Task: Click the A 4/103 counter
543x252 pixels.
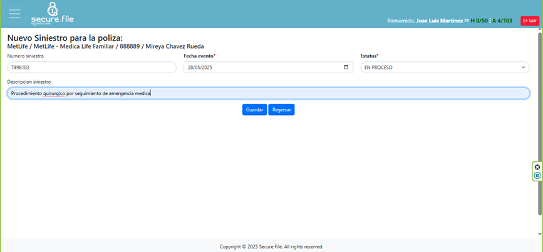Action: (502, 21)
